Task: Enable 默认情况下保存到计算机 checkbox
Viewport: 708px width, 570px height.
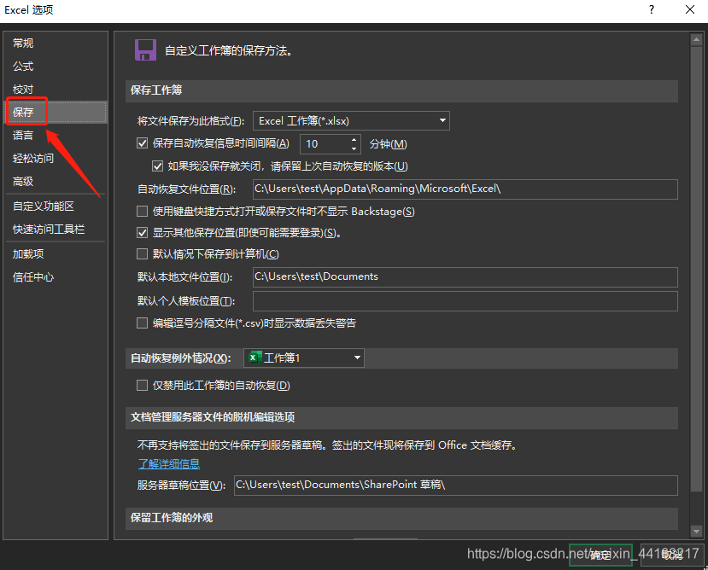Action: (x=143, y=254)
